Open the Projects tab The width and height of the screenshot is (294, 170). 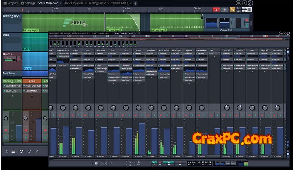click(10, 3)
